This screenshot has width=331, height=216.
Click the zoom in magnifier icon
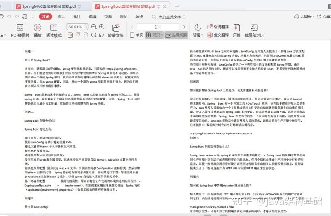pyautogui.click(x=102, y=27)
